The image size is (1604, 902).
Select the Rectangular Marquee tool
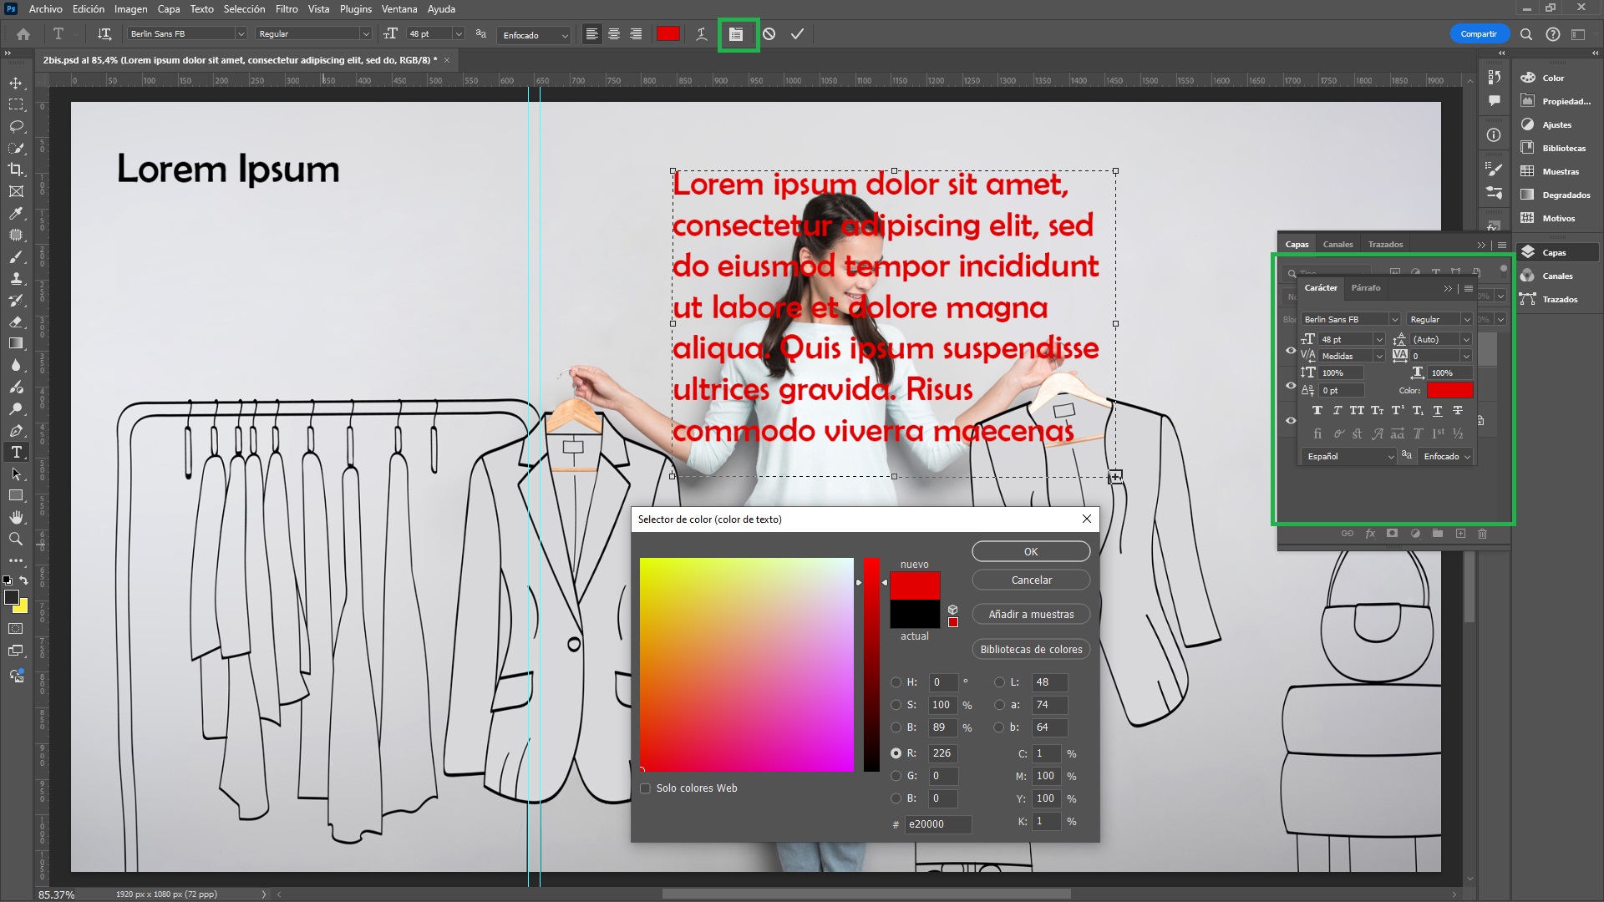click(16, 104)
